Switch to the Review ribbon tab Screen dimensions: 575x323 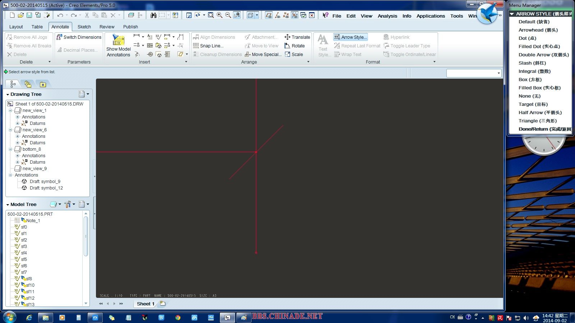pos(107,27)
